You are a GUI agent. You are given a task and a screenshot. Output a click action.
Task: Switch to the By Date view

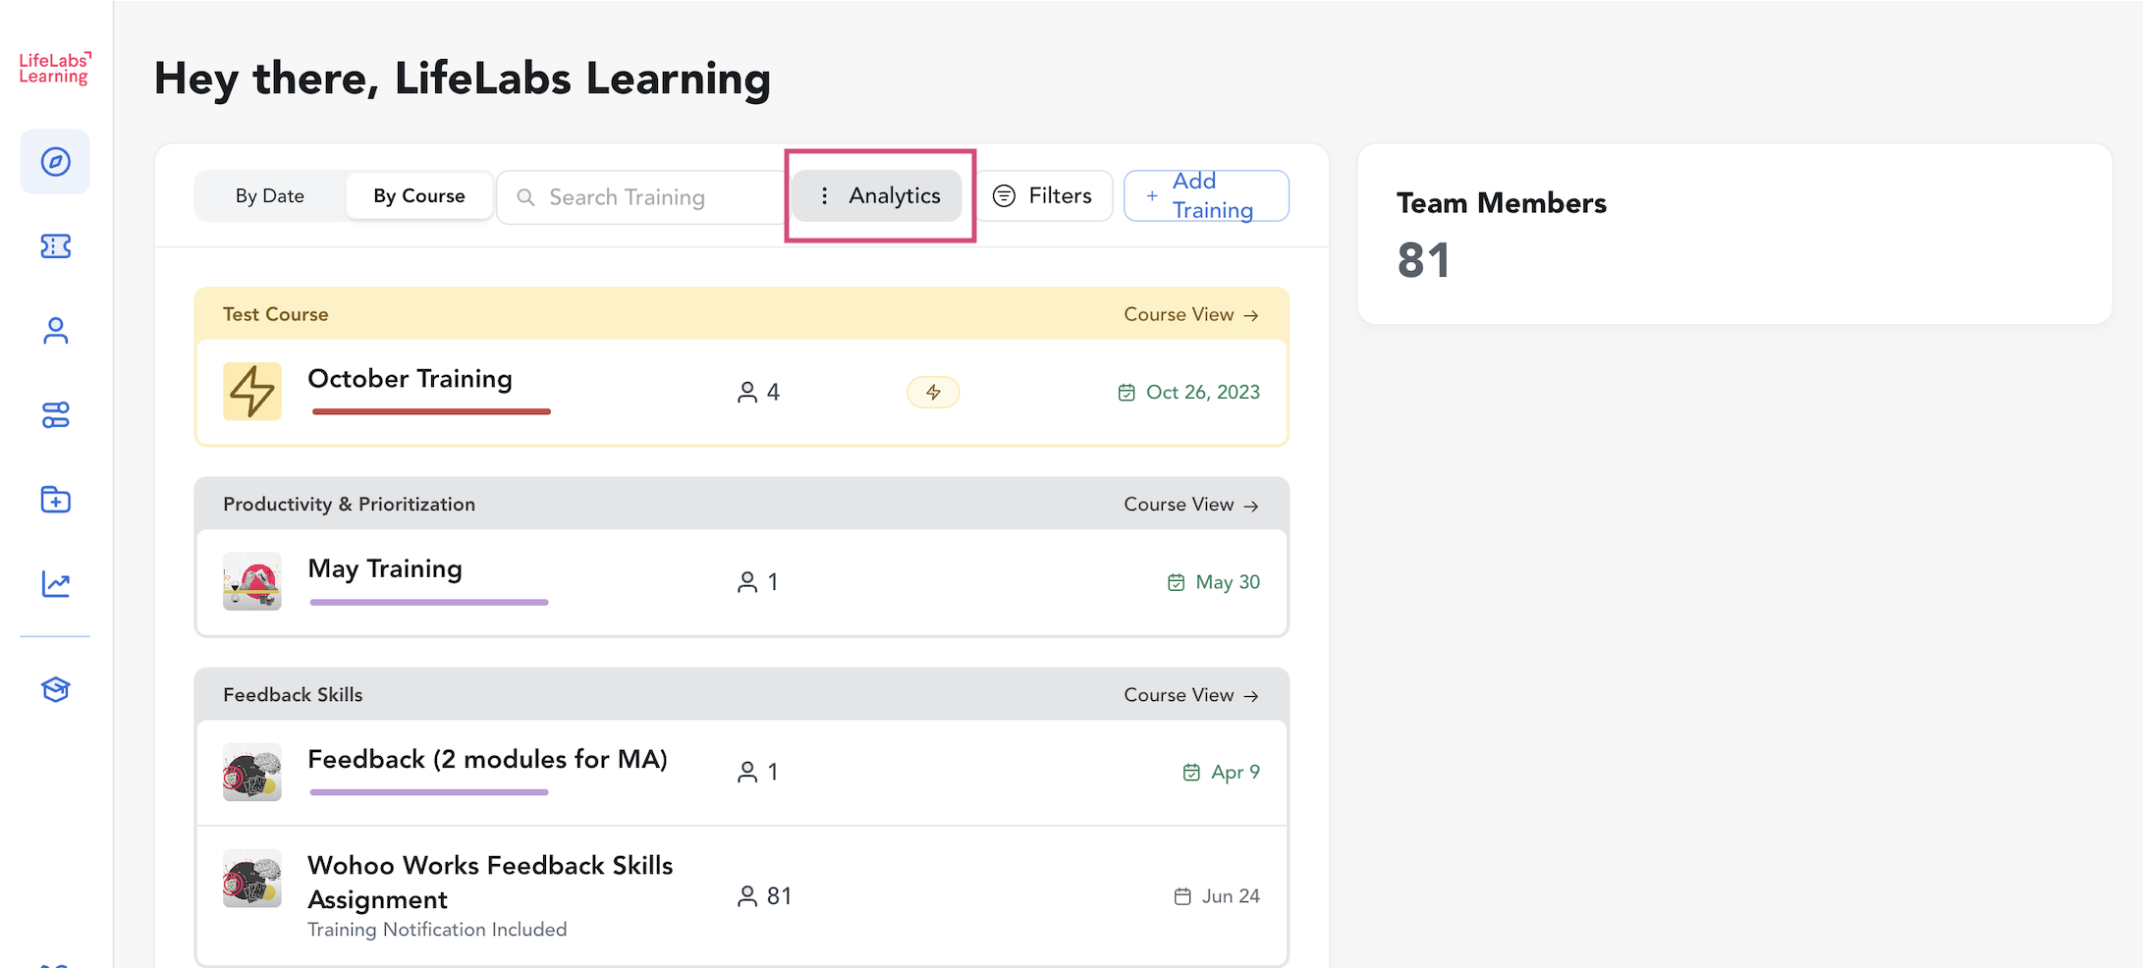click(x=270, y=196)
